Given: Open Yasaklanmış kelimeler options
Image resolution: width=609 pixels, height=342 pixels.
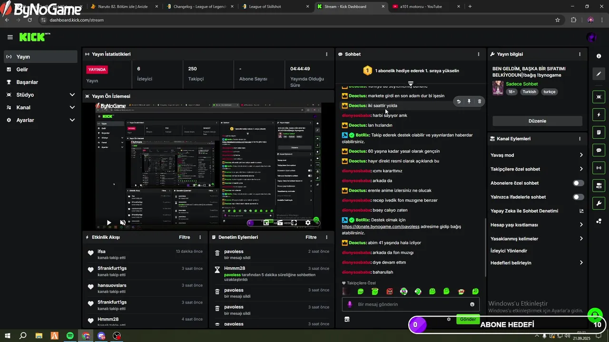Looking at the screenshot, I should pos(537,238).
